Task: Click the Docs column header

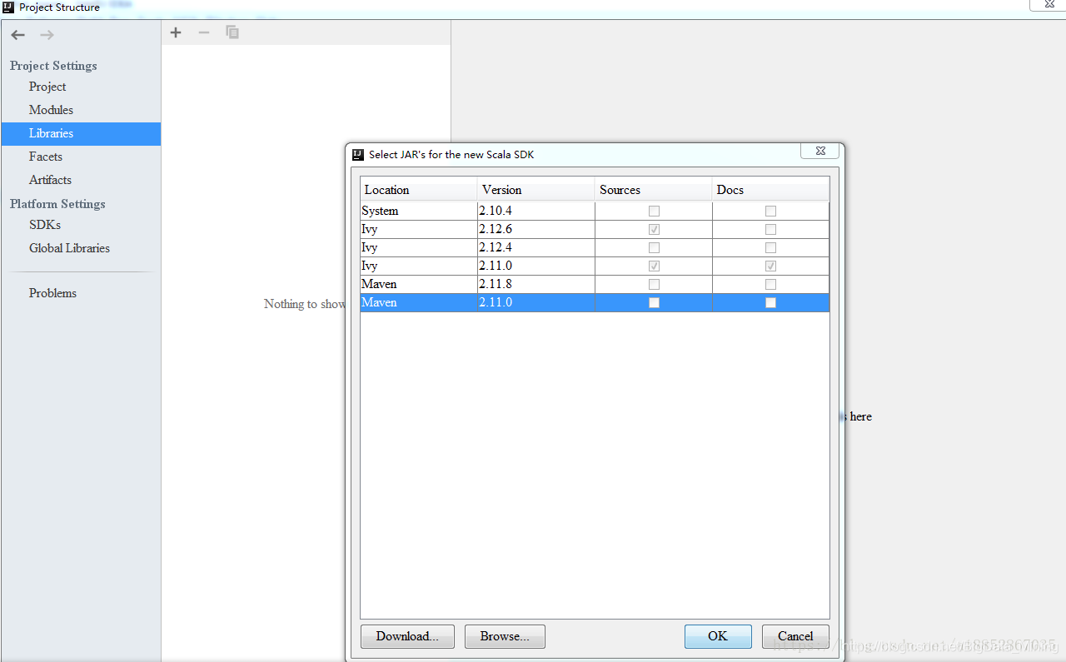Action: coord(770,190)
